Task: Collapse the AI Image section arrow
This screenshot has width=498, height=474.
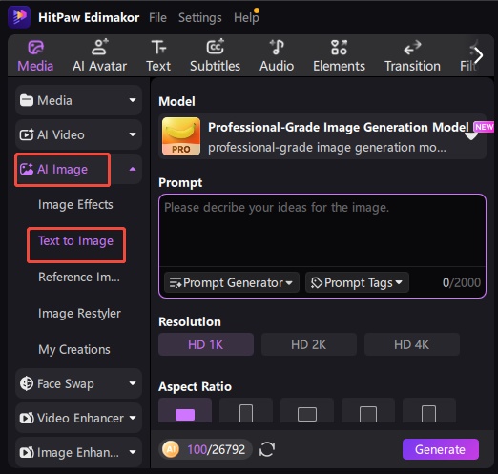Action: [133, 169]
